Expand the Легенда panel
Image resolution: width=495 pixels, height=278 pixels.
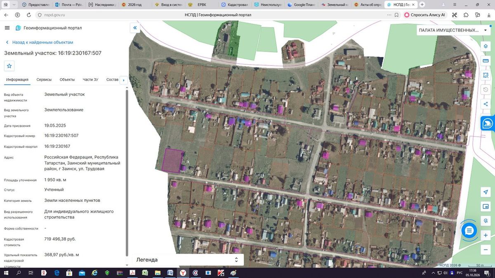188,260
